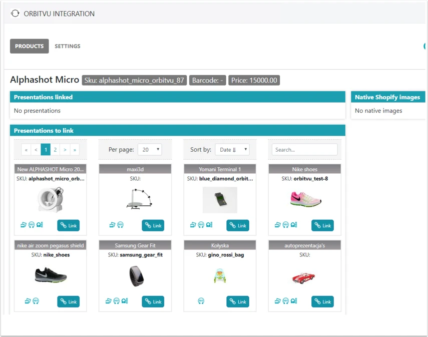The width and height of the screenshot is (428, 337).
Task: Select the PRODUCTS tab
Action: pos(30,46)
